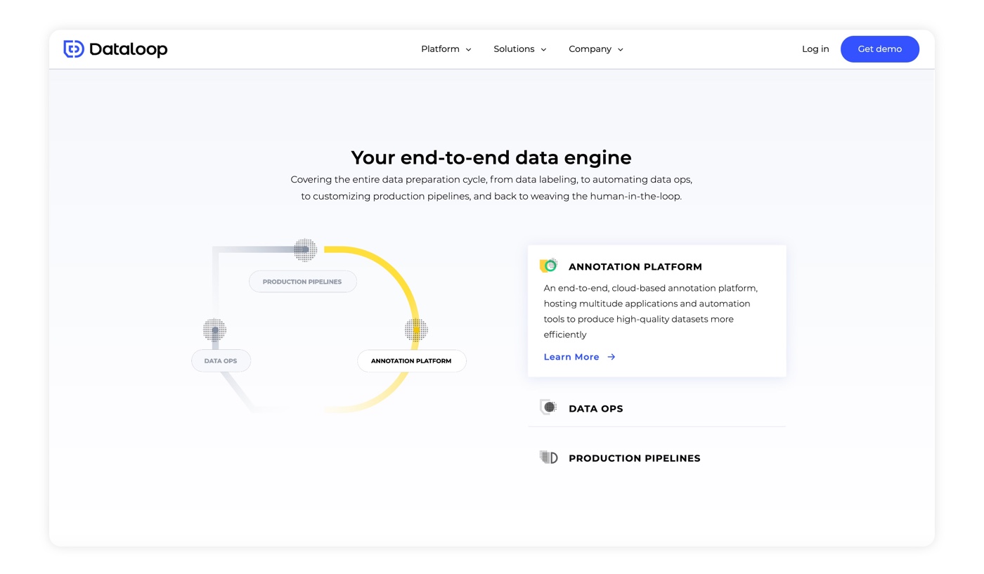Expand the Production Pipelines section heading
Viewport: 984px width, 574px height.
(634, 458)
